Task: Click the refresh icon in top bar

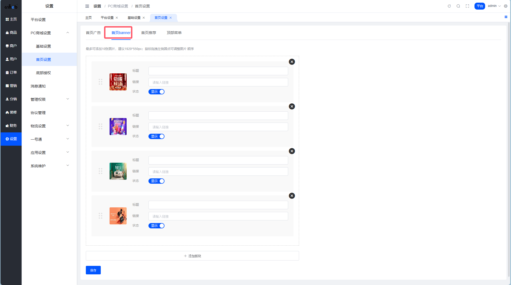Action: (x=449, y=6)
